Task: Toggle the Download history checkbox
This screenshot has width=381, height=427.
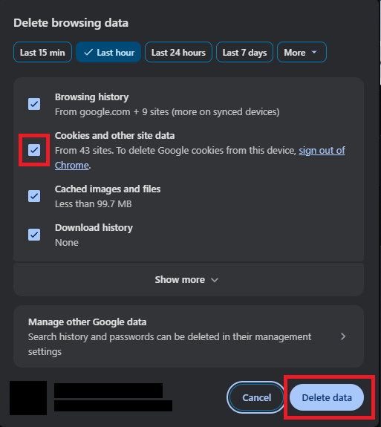Action: (x=34, y=235)
